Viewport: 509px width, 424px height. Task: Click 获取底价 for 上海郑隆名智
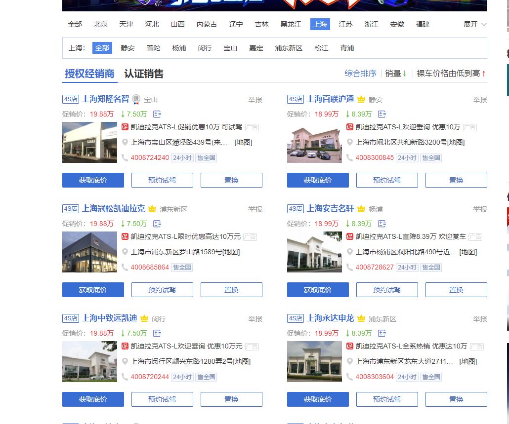point(93,180)
